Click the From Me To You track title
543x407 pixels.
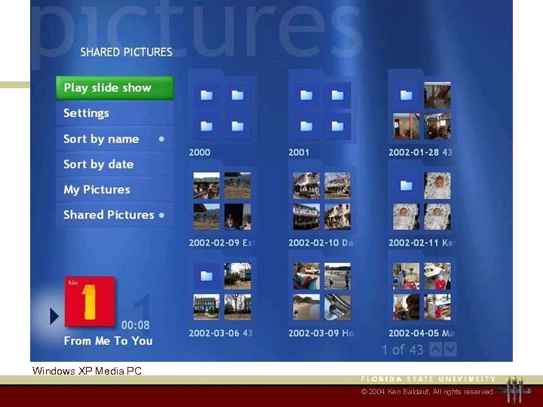coord(108,341)
